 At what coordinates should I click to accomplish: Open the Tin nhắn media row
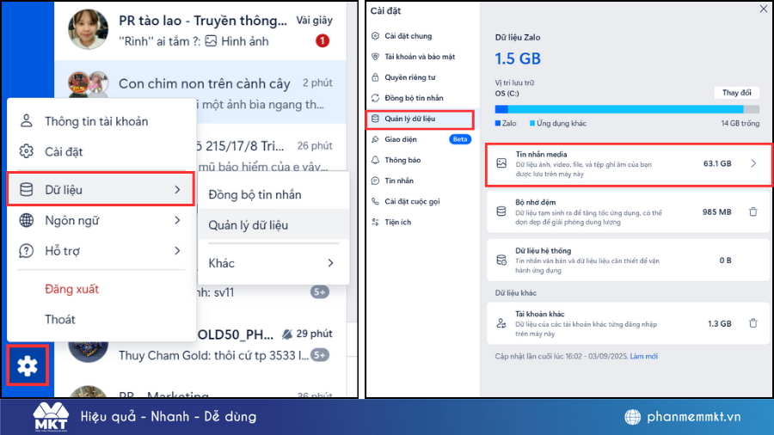[629, 164]
